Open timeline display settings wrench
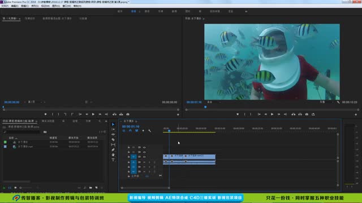Viewport: 362px width, 203px height. (149, 131)
